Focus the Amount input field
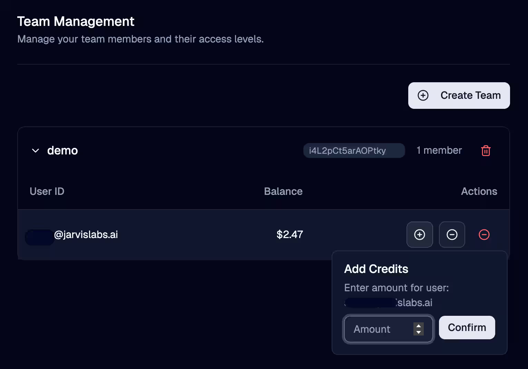The width and height of the screenshot is (528, 369). 389,329
